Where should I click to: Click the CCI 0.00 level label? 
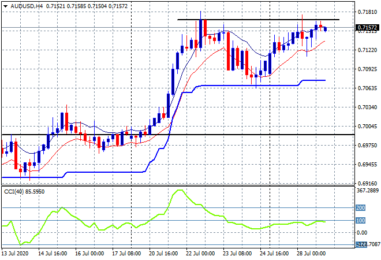point(362,233)
